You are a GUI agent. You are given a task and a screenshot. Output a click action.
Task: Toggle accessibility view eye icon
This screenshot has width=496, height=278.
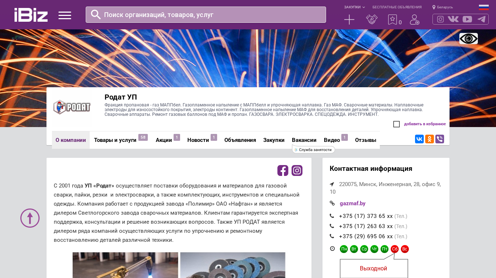click(x=468, y=38)
